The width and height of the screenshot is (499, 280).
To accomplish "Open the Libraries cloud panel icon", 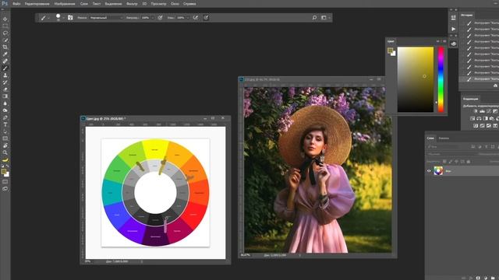I will pyautogui.click(x=454, y=44).
